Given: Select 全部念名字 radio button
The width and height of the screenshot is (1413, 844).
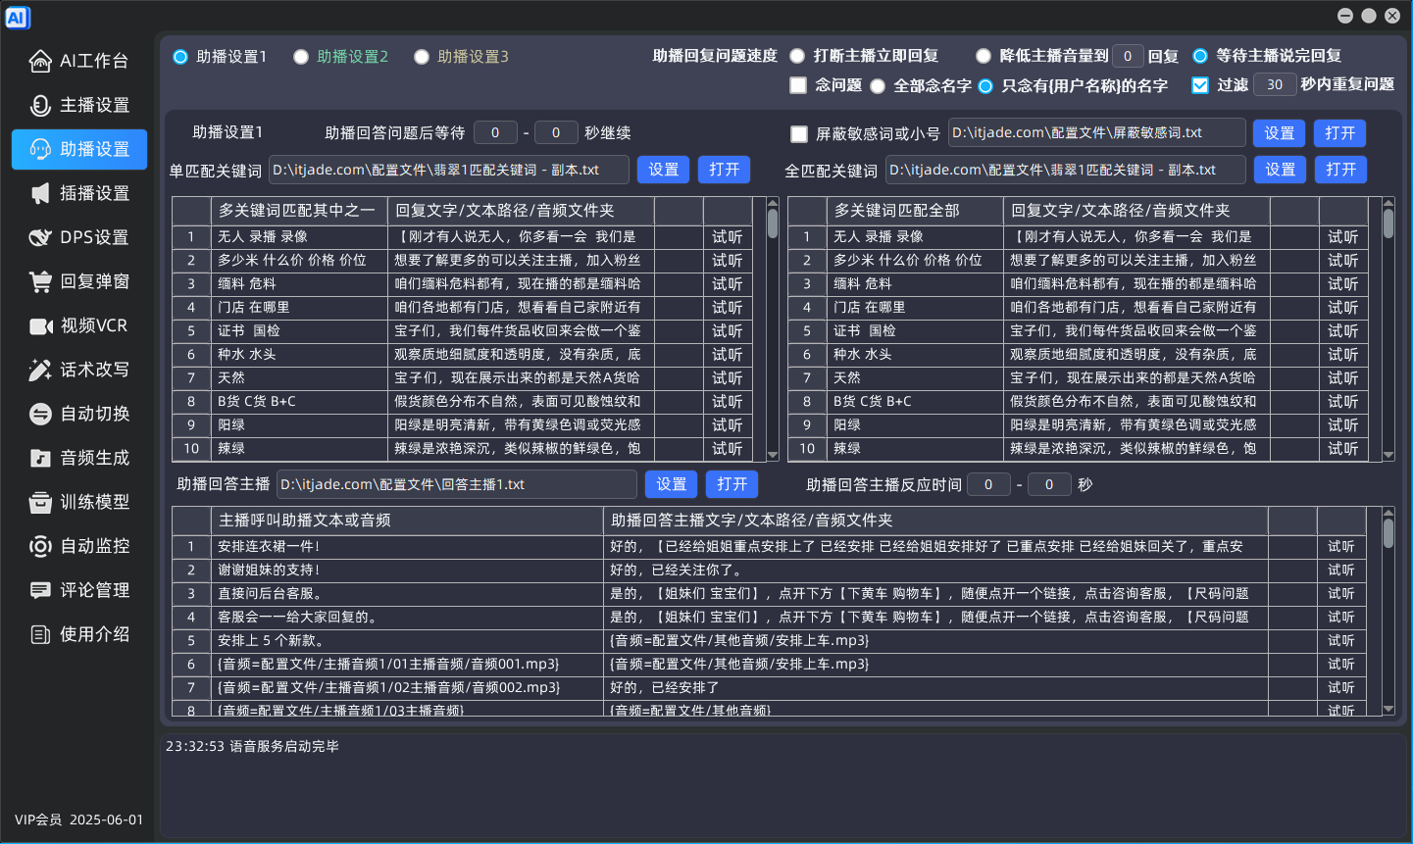Looking at the screenshot, I should (x=878, y=86).
